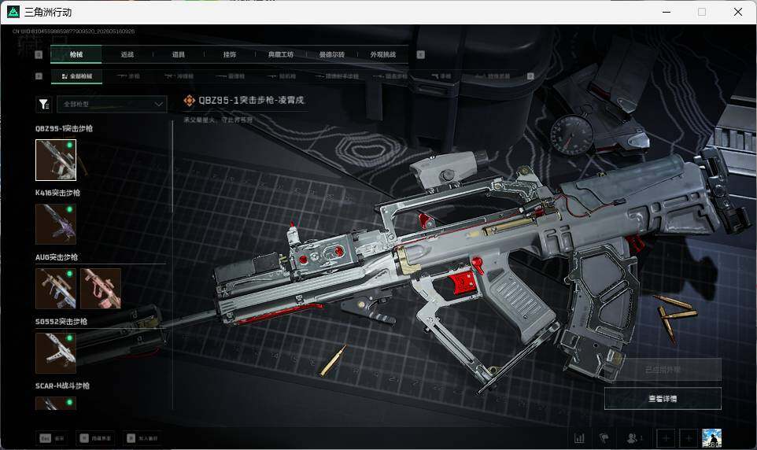This screenshot has width=757, height=450.
Task: Select the 全部枪械 category sub-tab
Action: [x=77, y=76]
